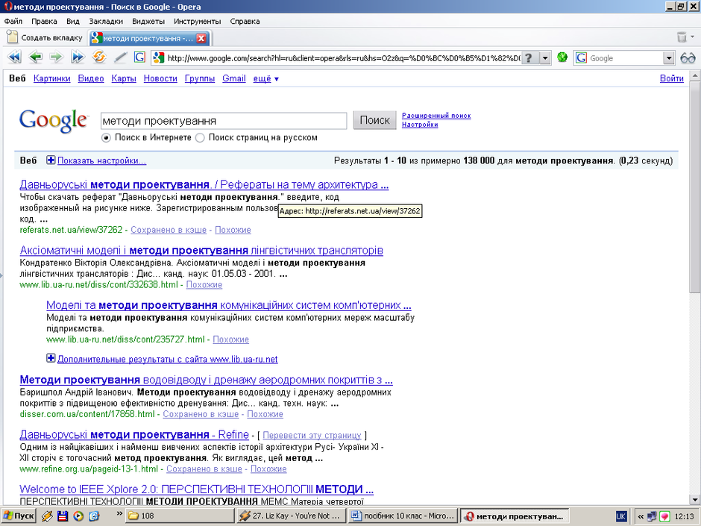Select the Поиск страниц на русском radio button
The width and height of the screenshot is (701, 526).
pyautogui.click(x=200, y=138)
